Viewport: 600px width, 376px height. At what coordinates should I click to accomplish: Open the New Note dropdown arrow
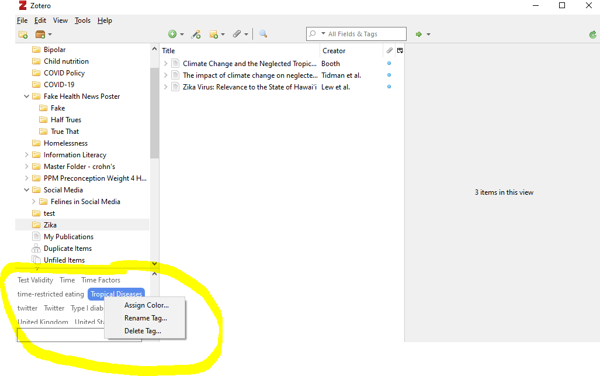(223, 35)
